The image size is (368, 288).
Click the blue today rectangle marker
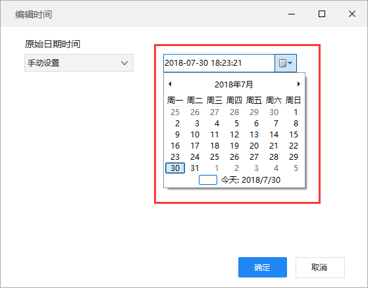point(208,180)
